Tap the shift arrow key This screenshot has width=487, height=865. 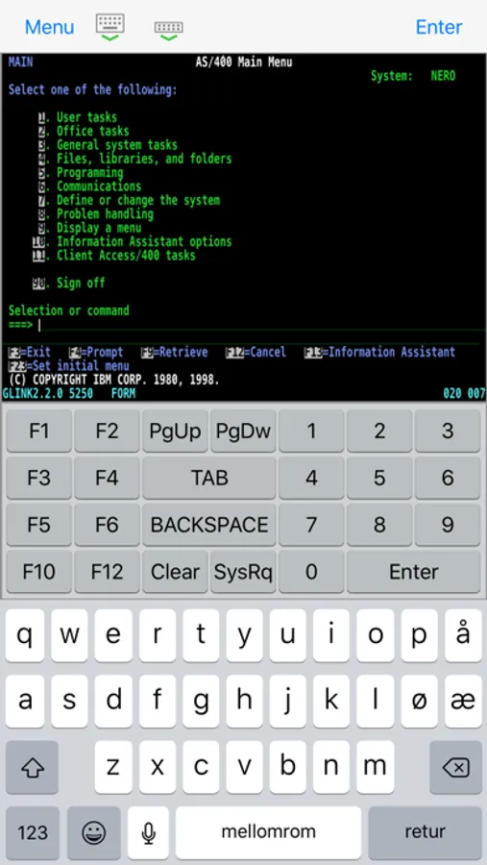coord(32,767)
